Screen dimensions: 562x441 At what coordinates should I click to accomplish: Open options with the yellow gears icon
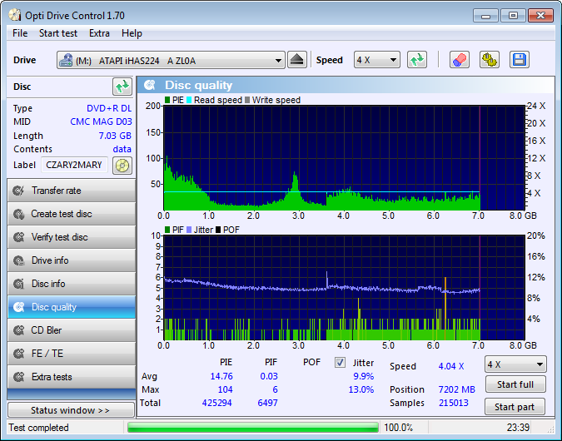[490, 60]
